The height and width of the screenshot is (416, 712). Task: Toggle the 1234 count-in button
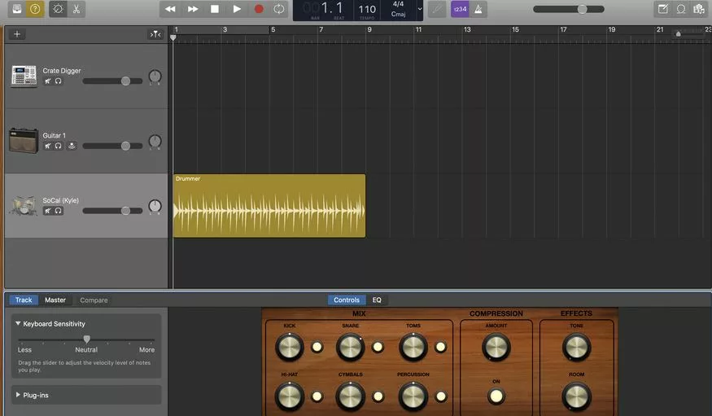(460, 9)
